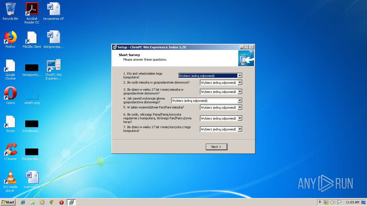Open the Google Chrome desktop shortcut
Viewport: 367px width, 206px height.
coord(10,70)
